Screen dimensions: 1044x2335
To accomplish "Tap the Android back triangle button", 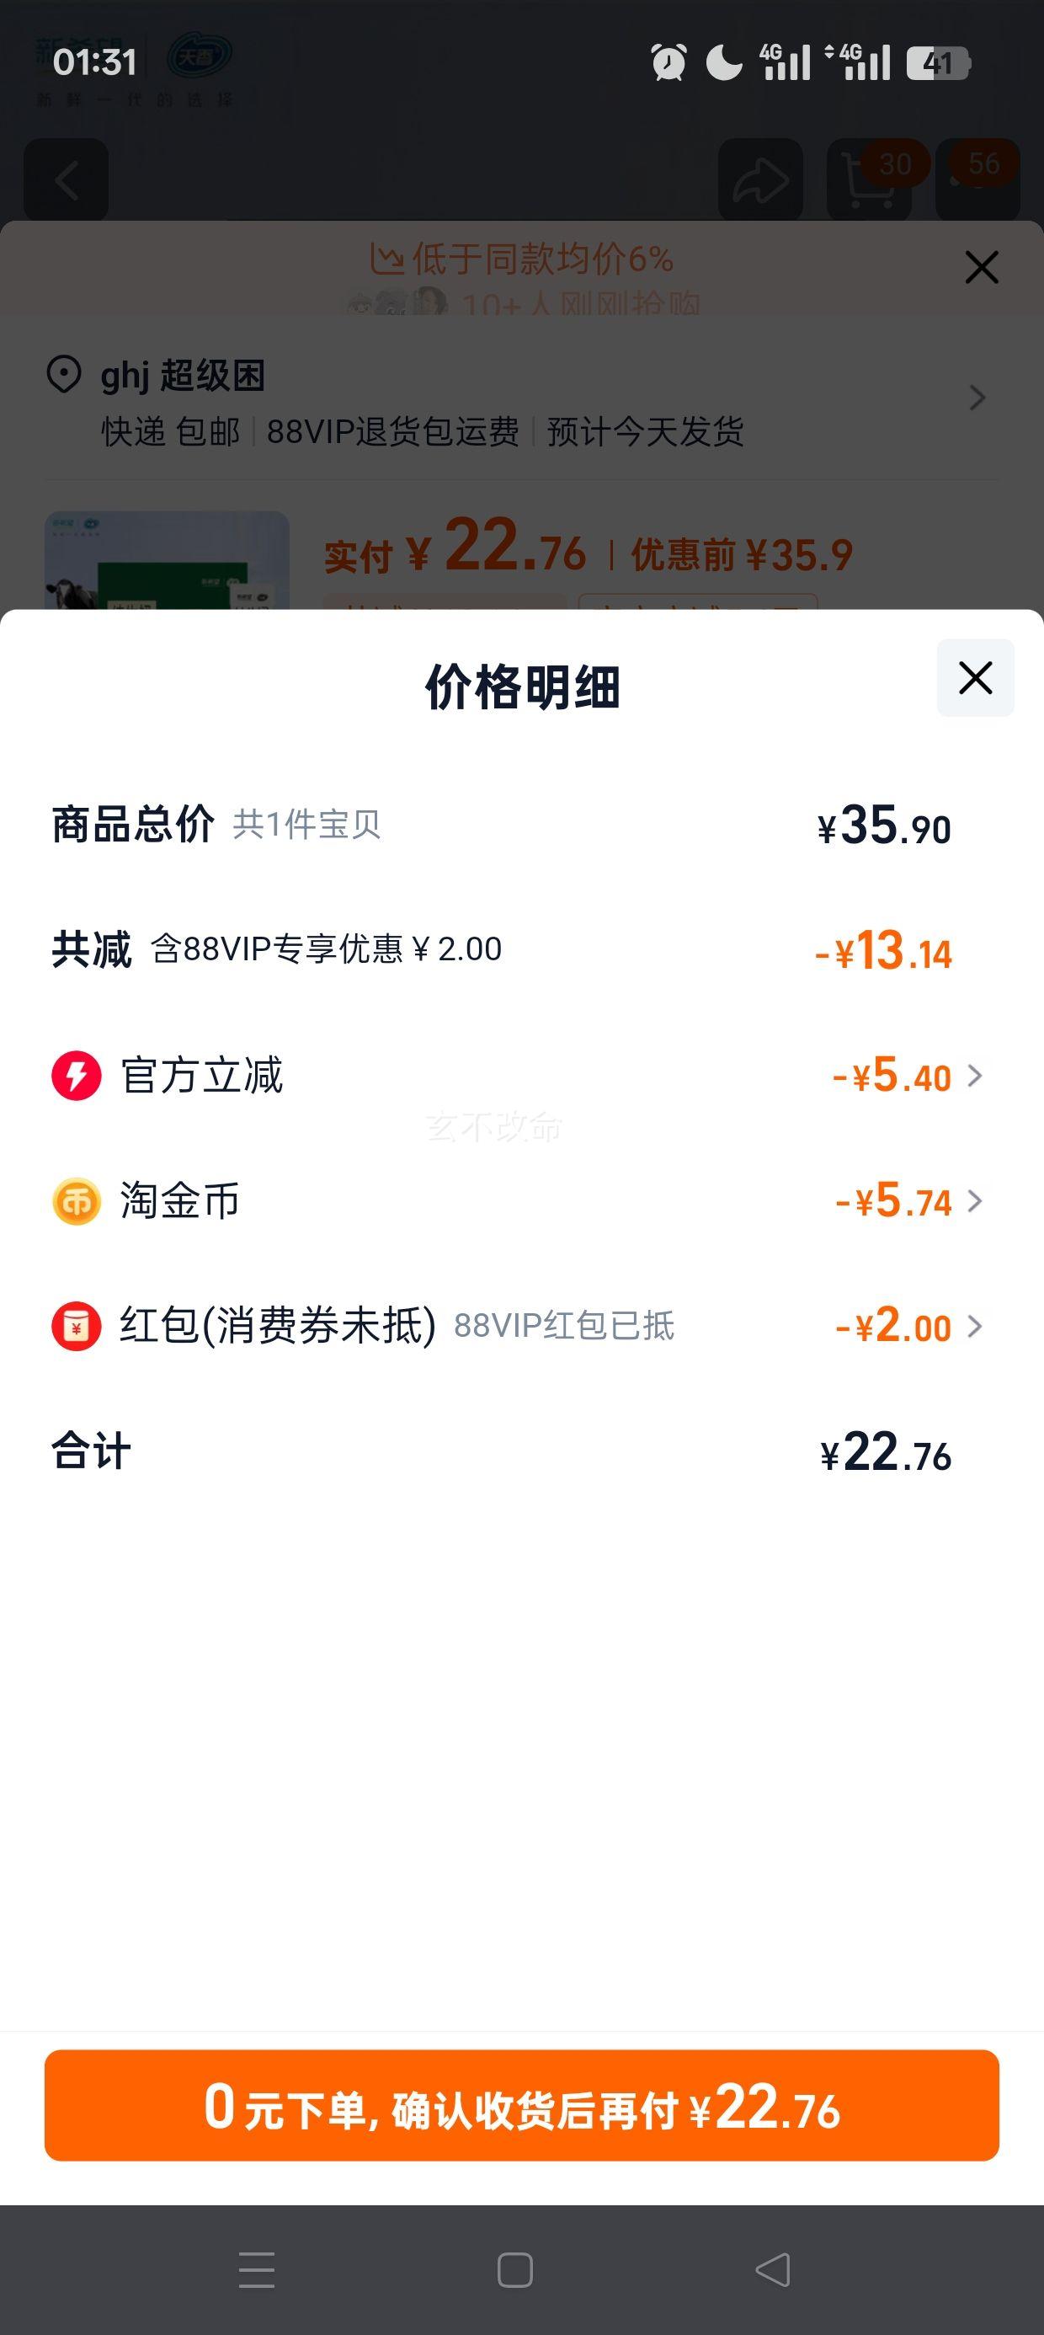I will coord(773,2271).
